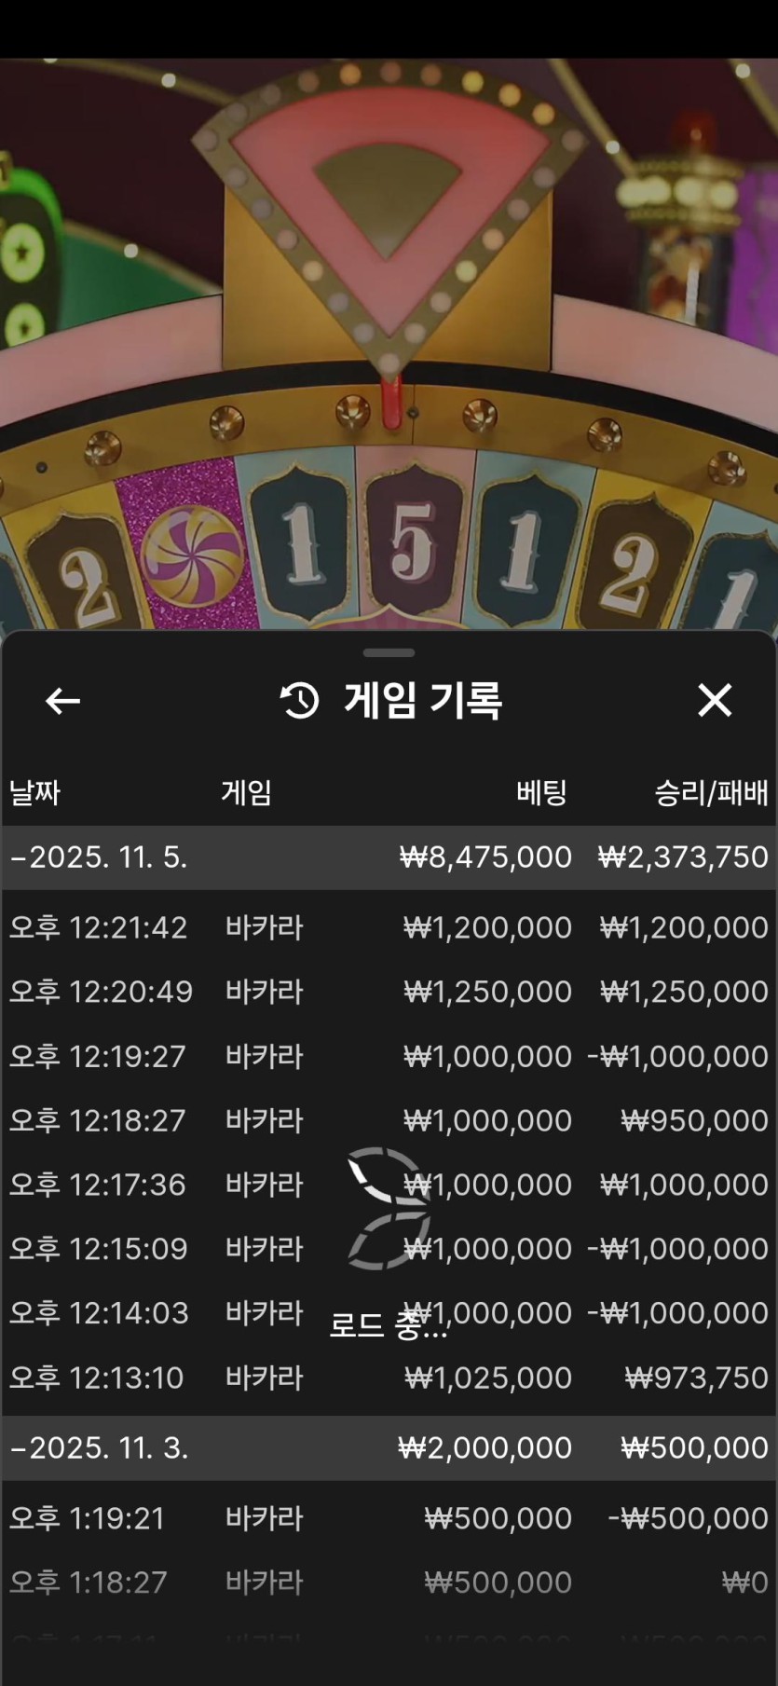Open the 오후 1:18:27 record with ₩0 result
Screen dimensions: 778x1686
(389, 1583)
